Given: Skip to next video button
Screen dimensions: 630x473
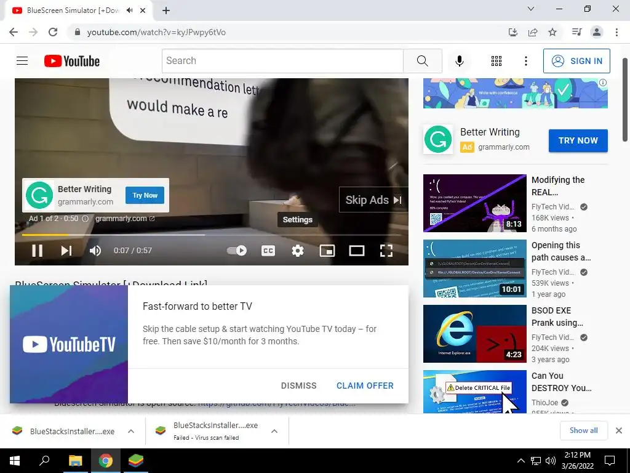Looking at the screenshot, I should pyautogui.click(x=66, y=251).
